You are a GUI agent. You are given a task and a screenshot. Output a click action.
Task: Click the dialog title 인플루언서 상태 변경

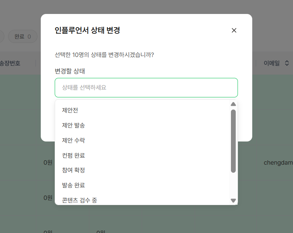pos(87,30)
